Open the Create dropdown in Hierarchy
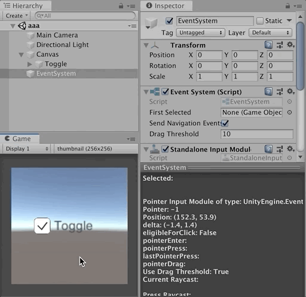 point(16,16)
